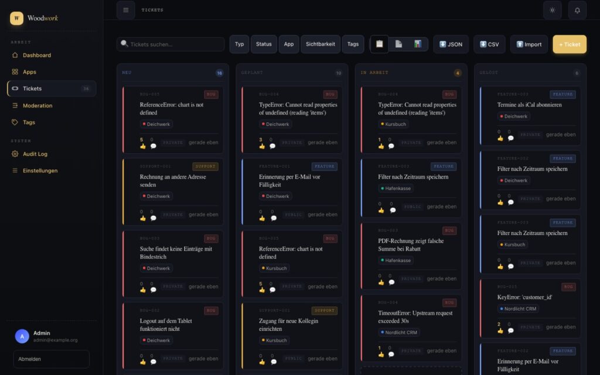The image size is (600, 375).
Task: Upvote 'Suche findet keine Einträge mit Bindestrich'
Action: click(143, 287)
